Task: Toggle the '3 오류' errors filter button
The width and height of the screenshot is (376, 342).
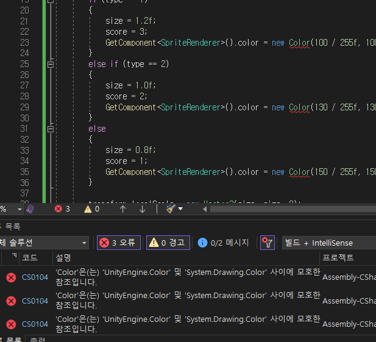Action: click(x=119, y=243)
